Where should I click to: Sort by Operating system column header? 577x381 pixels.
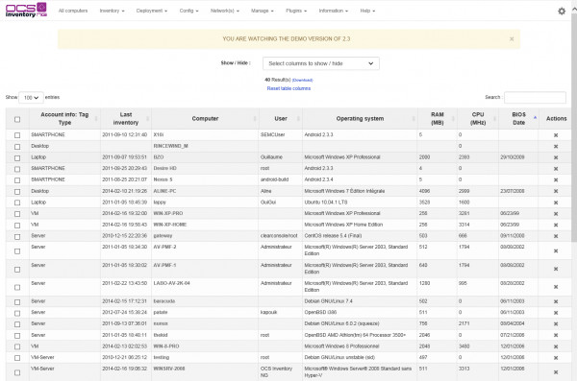pos(360,118)
